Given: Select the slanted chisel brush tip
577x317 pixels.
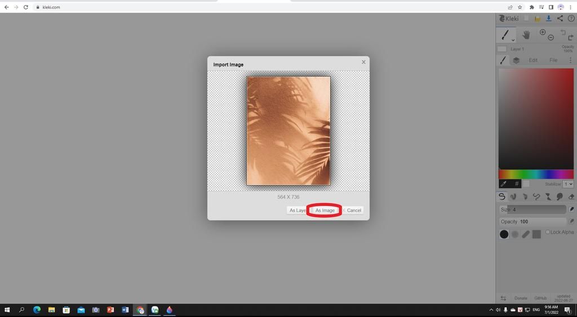Looking at the screenshot, I should tap(526, 234).
